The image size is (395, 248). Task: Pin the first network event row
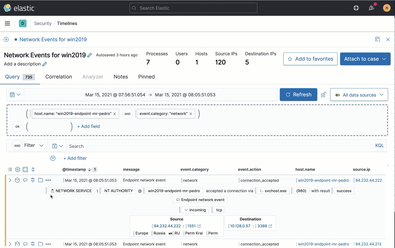33,180
